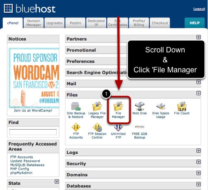This screenshot has width=208, height=190.
Task: Click the Logout link
Action: coord(199,9)
